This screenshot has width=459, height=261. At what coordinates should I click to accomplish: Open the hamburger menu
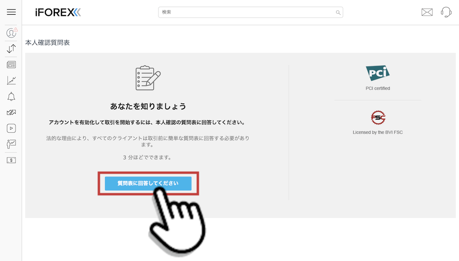pyautogui.click(x=11, y=12)
